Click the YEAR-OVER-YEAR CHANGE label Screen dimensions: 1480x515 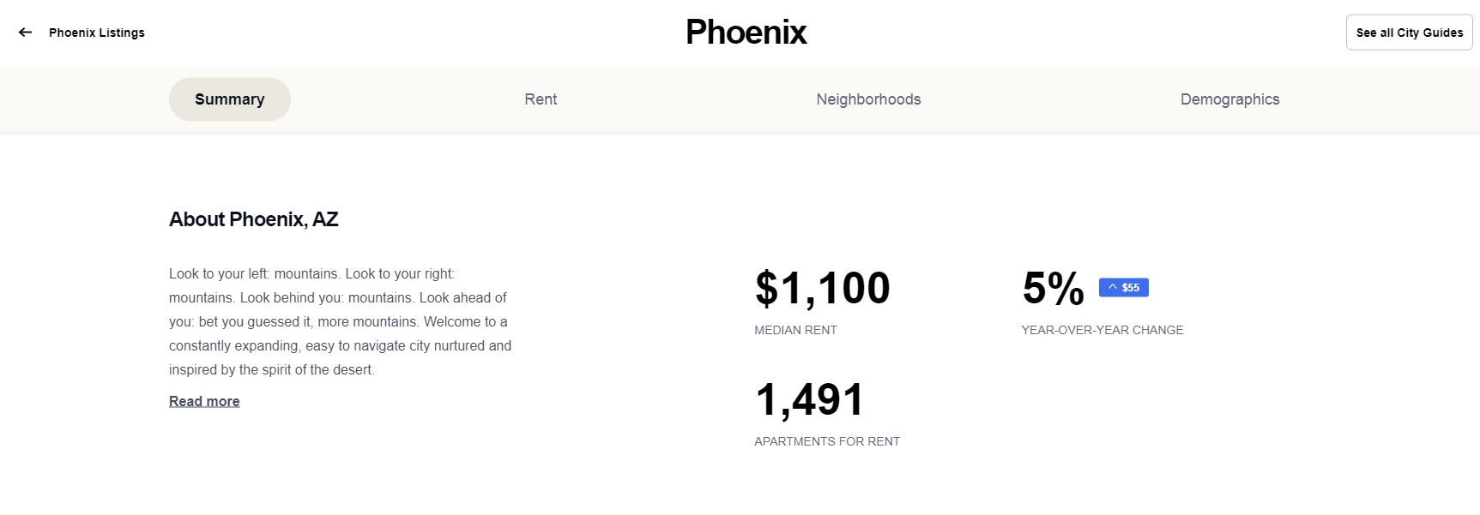coord(1102,329)
